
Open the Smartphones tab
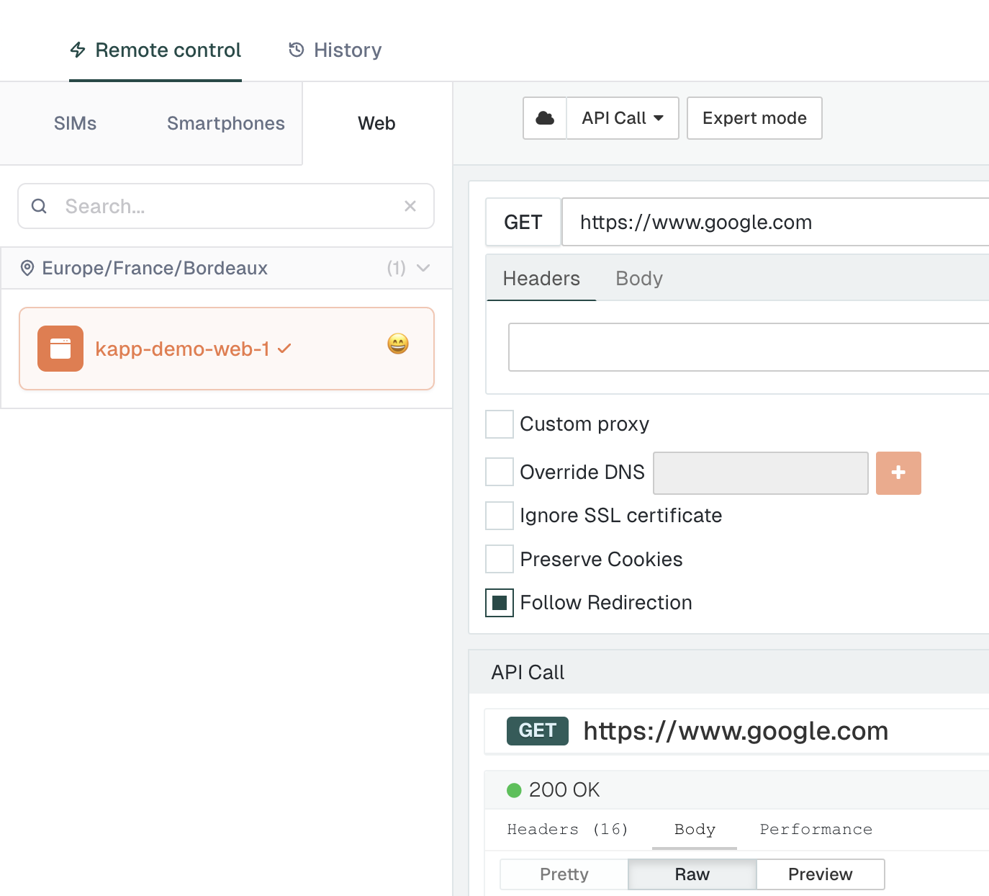(x=225, y=124)
